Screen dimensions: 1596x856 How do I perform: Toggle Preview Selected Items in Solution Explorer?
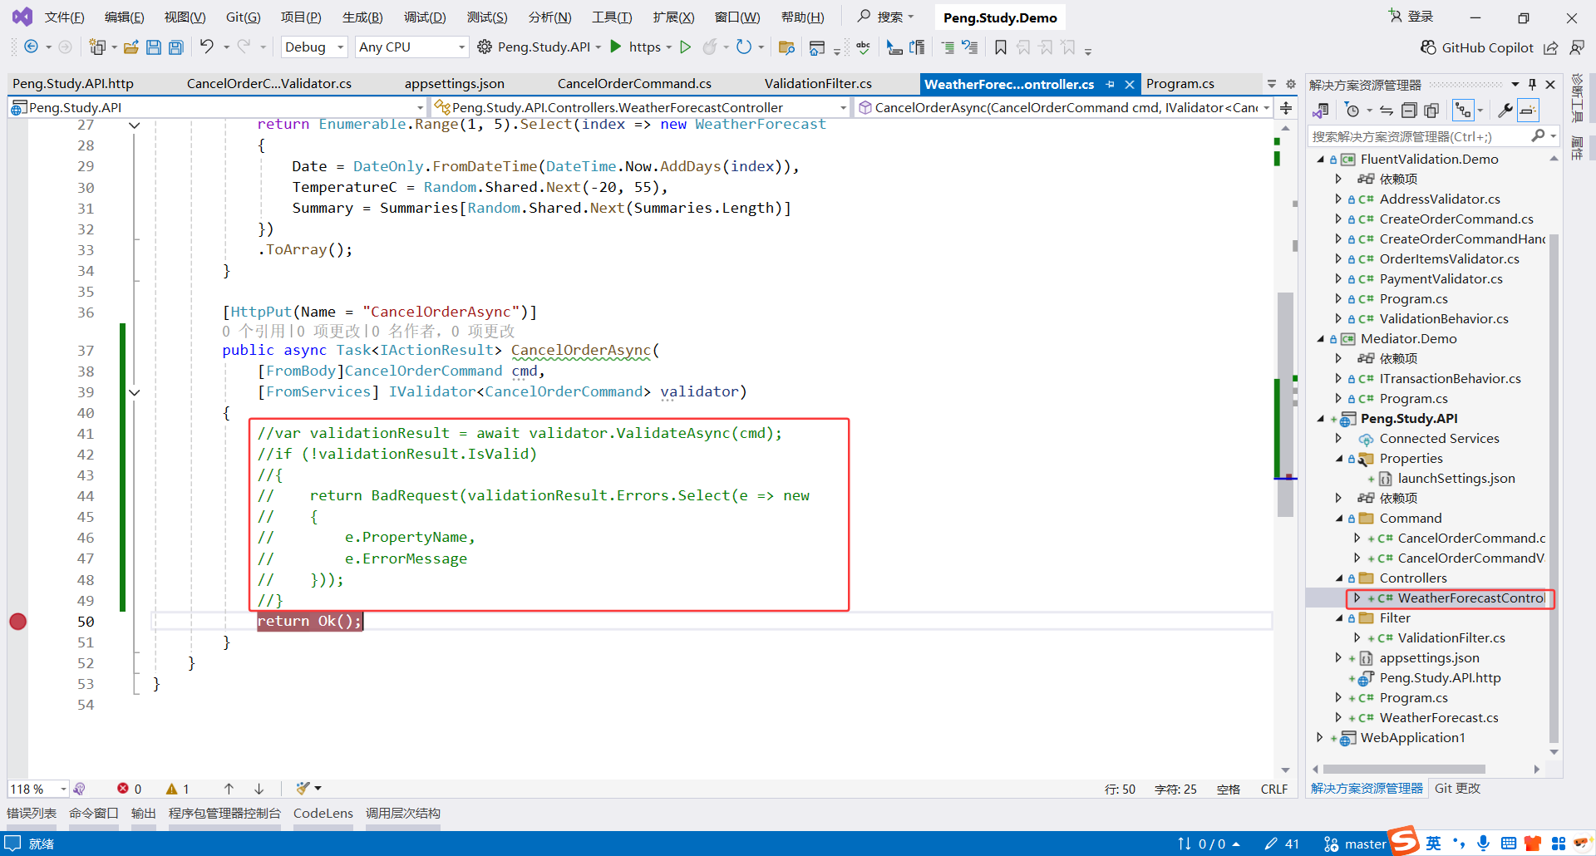[x=1528, y=111]
